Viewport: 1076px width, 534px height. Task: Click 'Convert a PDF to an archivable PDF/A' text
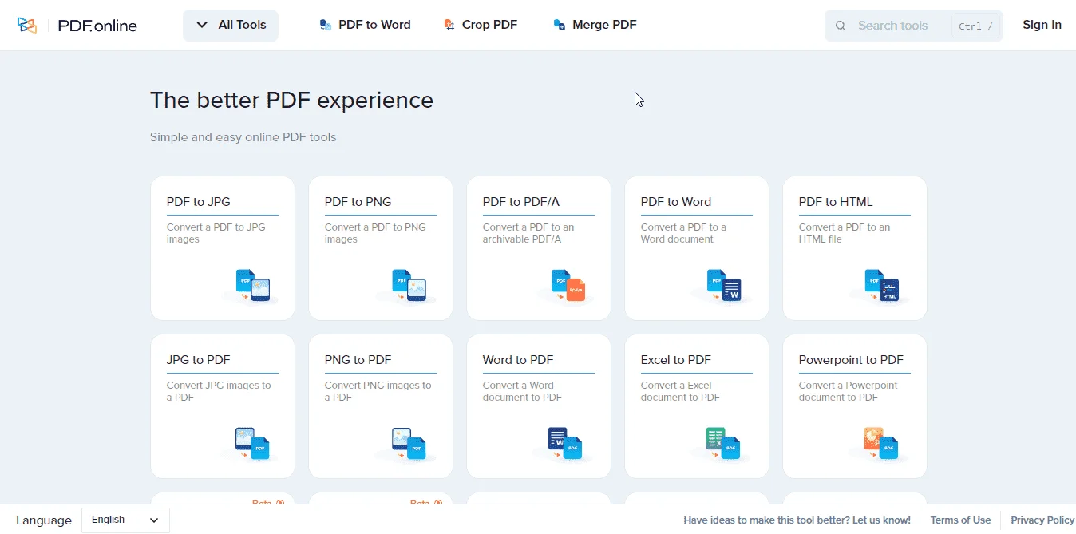tap(528, 233)
